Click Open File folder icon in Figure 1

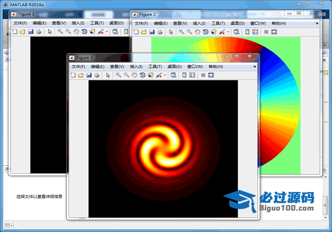(22, 32)
